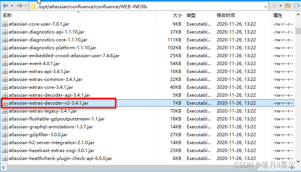Click the jar icon of atlassian-h2-server-integration-2.1.0.jar
301x172 pixels.
(x=5, y=142)
